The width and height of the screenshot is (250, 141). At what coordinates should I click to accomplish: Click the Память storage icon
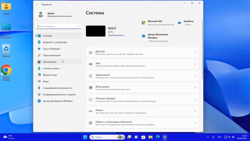pos(91,111)
